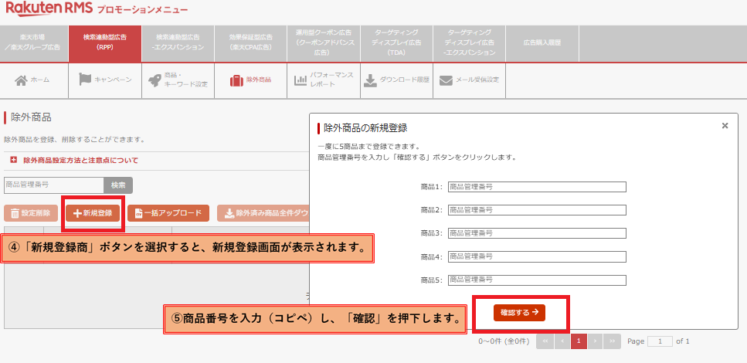Click the ダウンロード履歴 download icon
Viewport: 747px width, 363px height.
tap(370, 80)
